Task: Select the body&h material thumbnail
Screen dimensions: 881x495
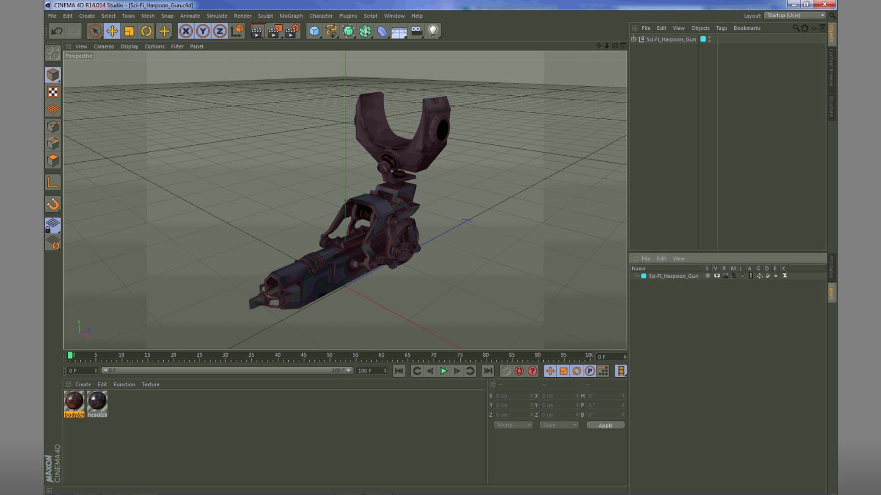Action: [x=74, y=404]
